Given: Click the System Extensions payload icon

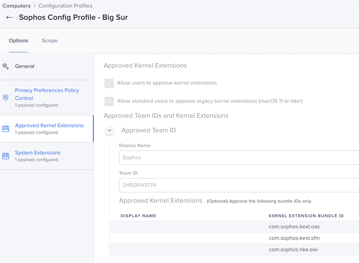Looking at the screenshot, I should [x=6, y=156].
